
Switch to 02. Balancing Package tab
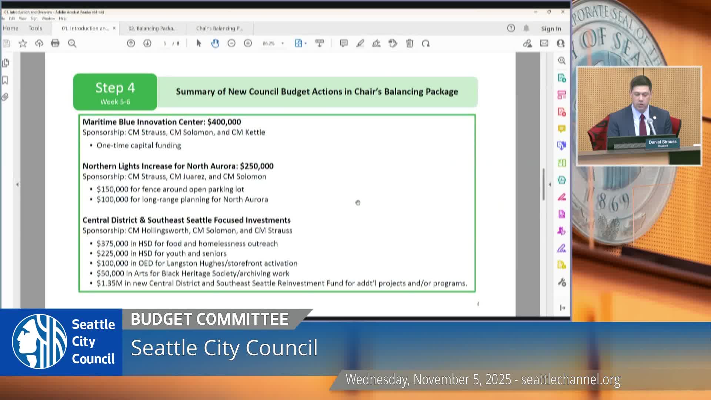[152, 28]
